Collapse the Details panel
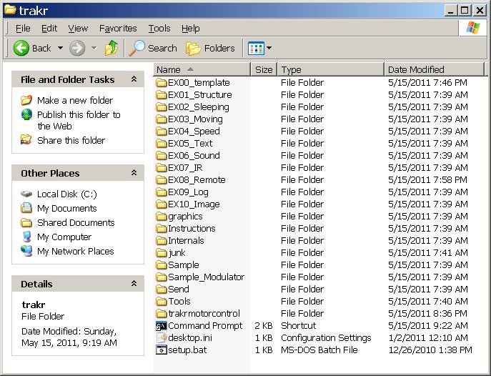 pos(134,284)
